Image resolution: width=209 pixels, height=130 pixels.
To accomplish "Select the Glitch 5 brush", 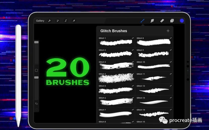I will point(116,90).
